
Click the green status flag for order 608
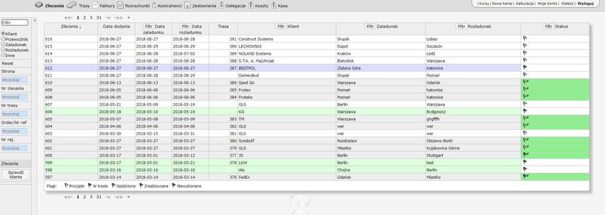coord(525,97)
